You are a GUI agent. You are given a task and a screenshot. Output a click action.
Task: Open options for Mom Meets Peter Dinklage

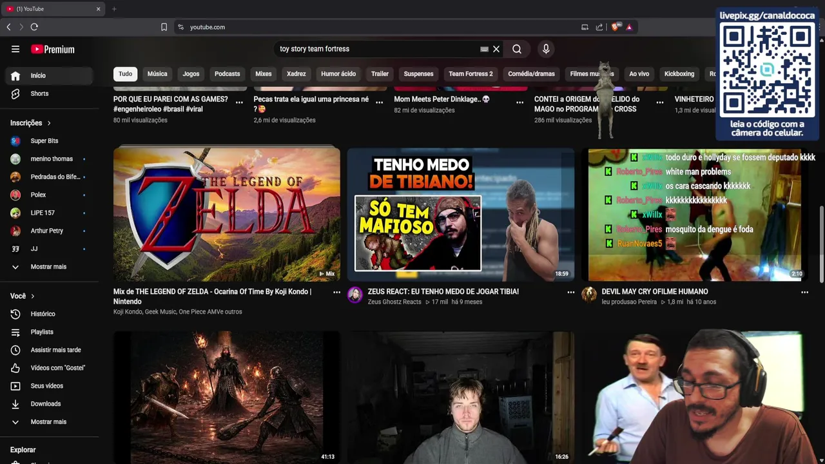(x=519, y=102)
